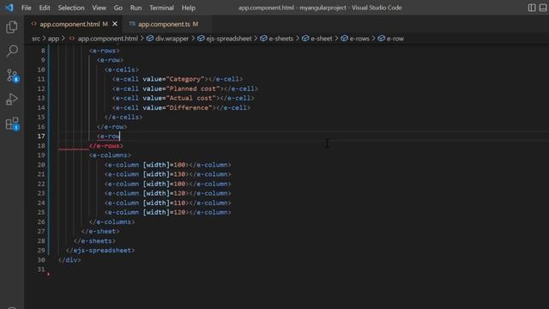
Task: Click closing </e-cells> tag on line 15
Action: pos(124,118)
